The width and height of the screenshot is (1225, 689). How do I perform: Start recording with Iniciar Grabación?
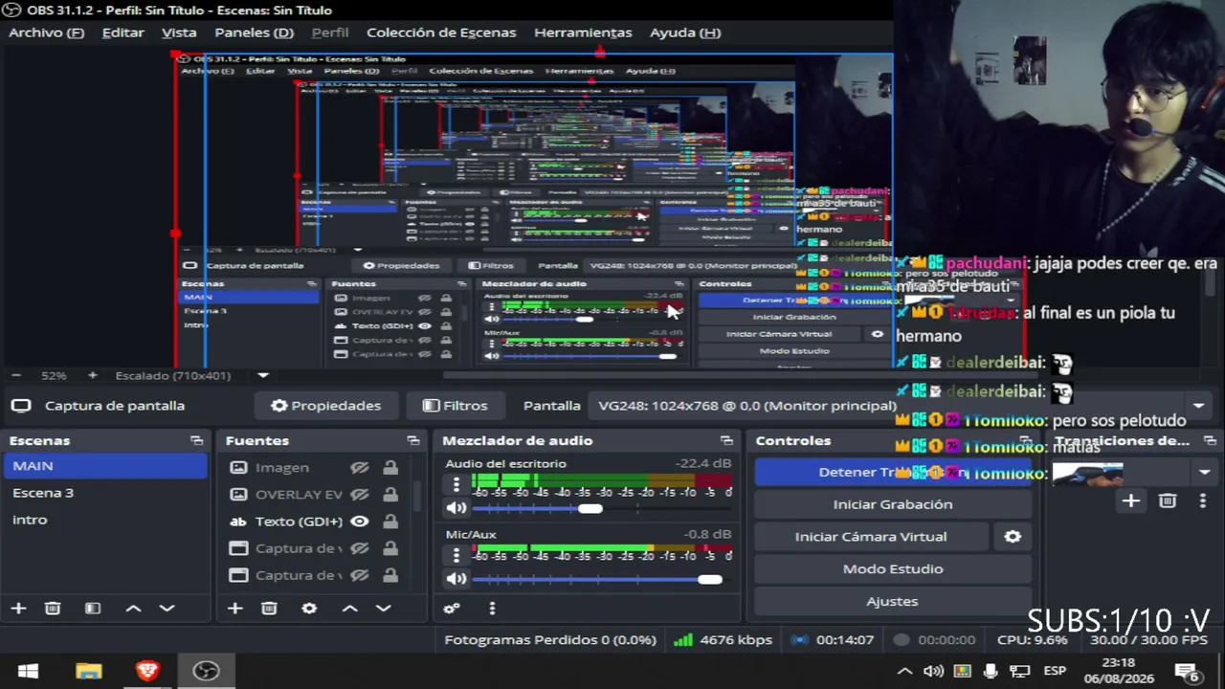click(893, 504)
